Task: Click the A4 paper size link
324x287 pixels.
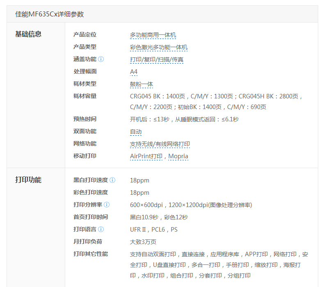Action: click(134, 72)
